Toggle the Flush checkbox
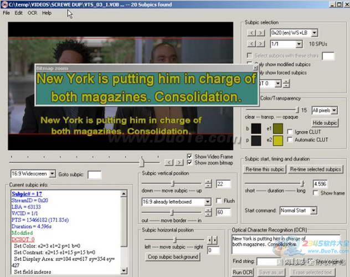Image resolution: width=350 pixels, height=277 pixels. [219, 201]
